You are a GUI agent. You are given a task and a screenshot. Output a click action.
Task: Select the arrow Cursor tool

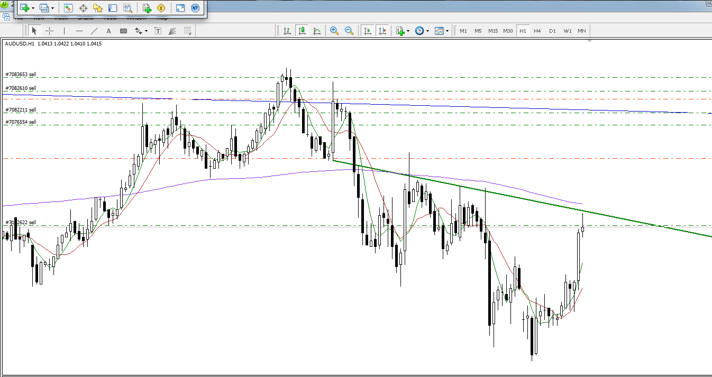[x=34, y=31]
